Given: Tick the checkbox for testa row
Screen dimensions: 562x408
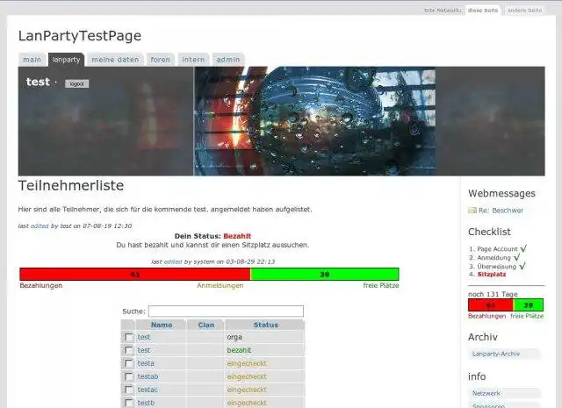Looking at the screenshot, I should pyautogui.click(x=128, y=363).
